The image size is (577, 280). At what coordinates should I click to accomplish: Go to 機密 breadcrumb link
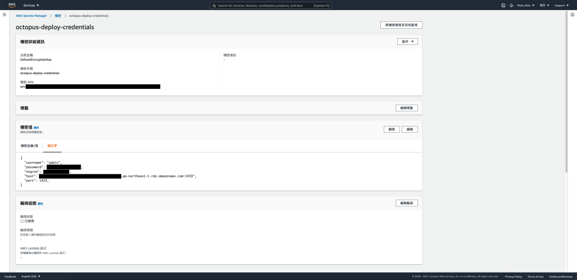coord(58,16)
